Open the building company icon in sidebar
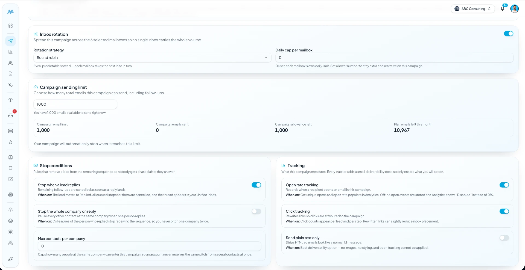 click(x=10, y=195)
